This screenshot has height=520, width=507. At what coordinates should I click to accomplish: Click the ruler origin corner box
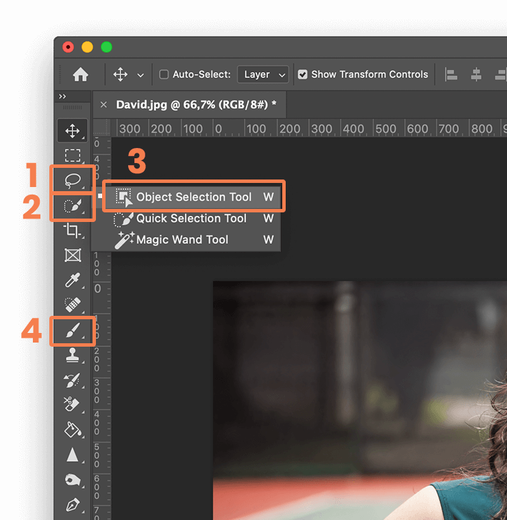click(102, 127)
